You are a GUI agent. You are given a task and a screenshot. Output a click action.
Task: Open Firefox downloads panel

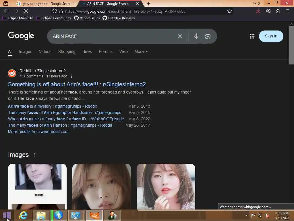coord(258,11)
